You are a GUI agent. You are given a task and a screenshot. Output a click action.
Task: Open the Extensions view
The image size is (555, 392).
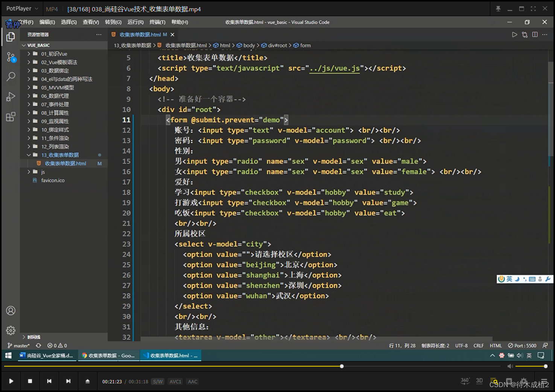[x=11, y=117]
